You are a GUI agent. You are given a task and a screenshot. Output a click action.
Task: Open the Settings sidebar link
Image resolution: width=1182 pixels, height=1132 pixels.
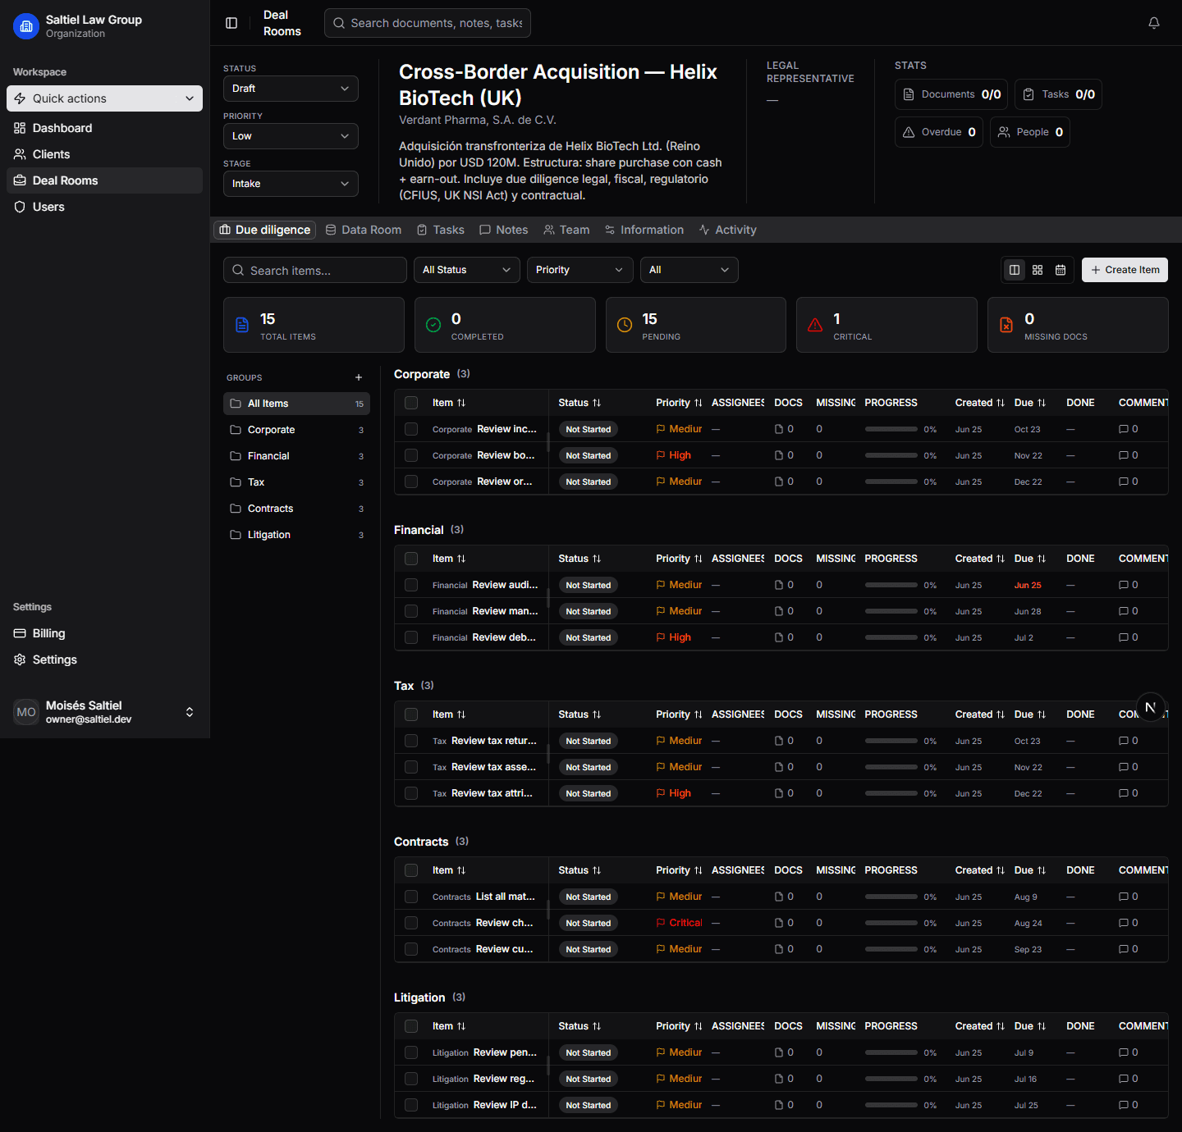104,660
